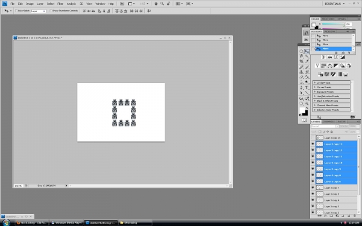
Task: Hide Layer 3 copy 11
Action: pyautogui.click(x=313, y=156)
